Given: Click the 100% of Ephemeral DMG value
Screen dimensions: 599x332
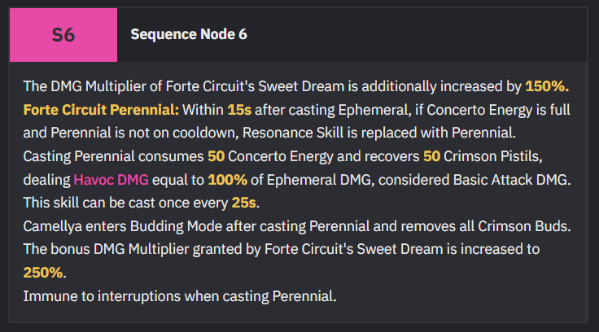Looking at the screenshot, I should point(227,180).
